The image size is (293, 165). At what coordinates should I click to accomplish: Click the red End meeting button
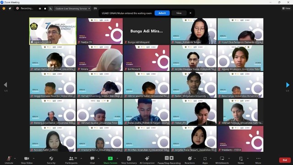point(285,160)
